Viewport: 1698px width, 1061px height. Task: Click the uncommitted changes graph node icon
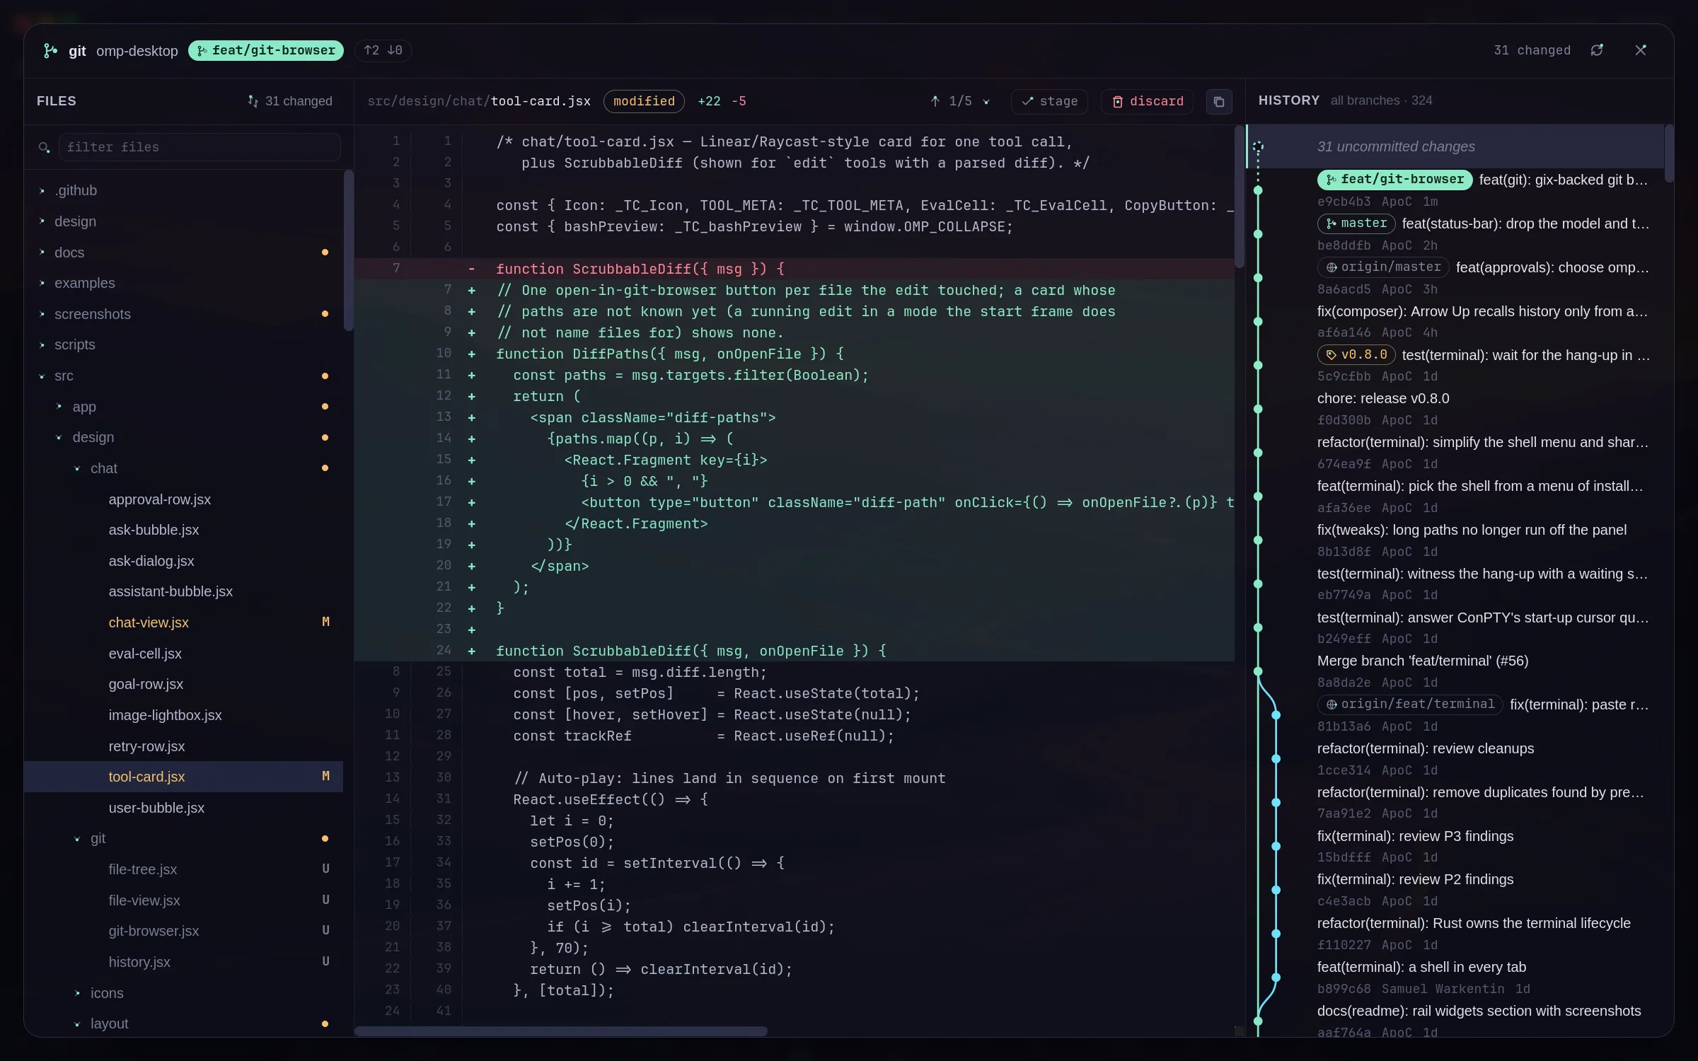(x=1258, y=146)
